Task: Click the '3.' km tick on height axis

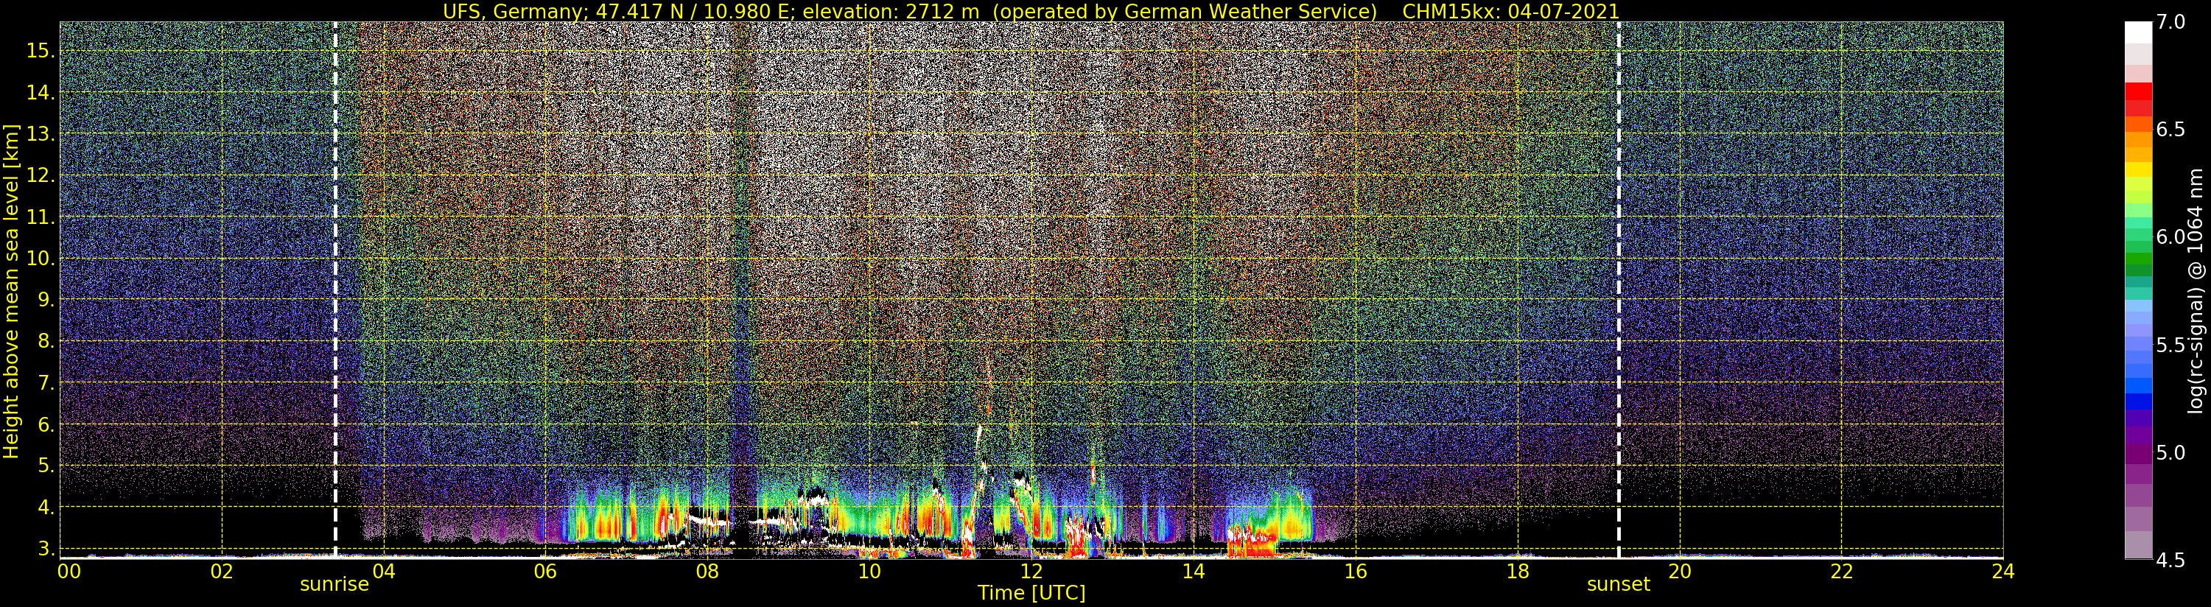Action: pos(46,549)
